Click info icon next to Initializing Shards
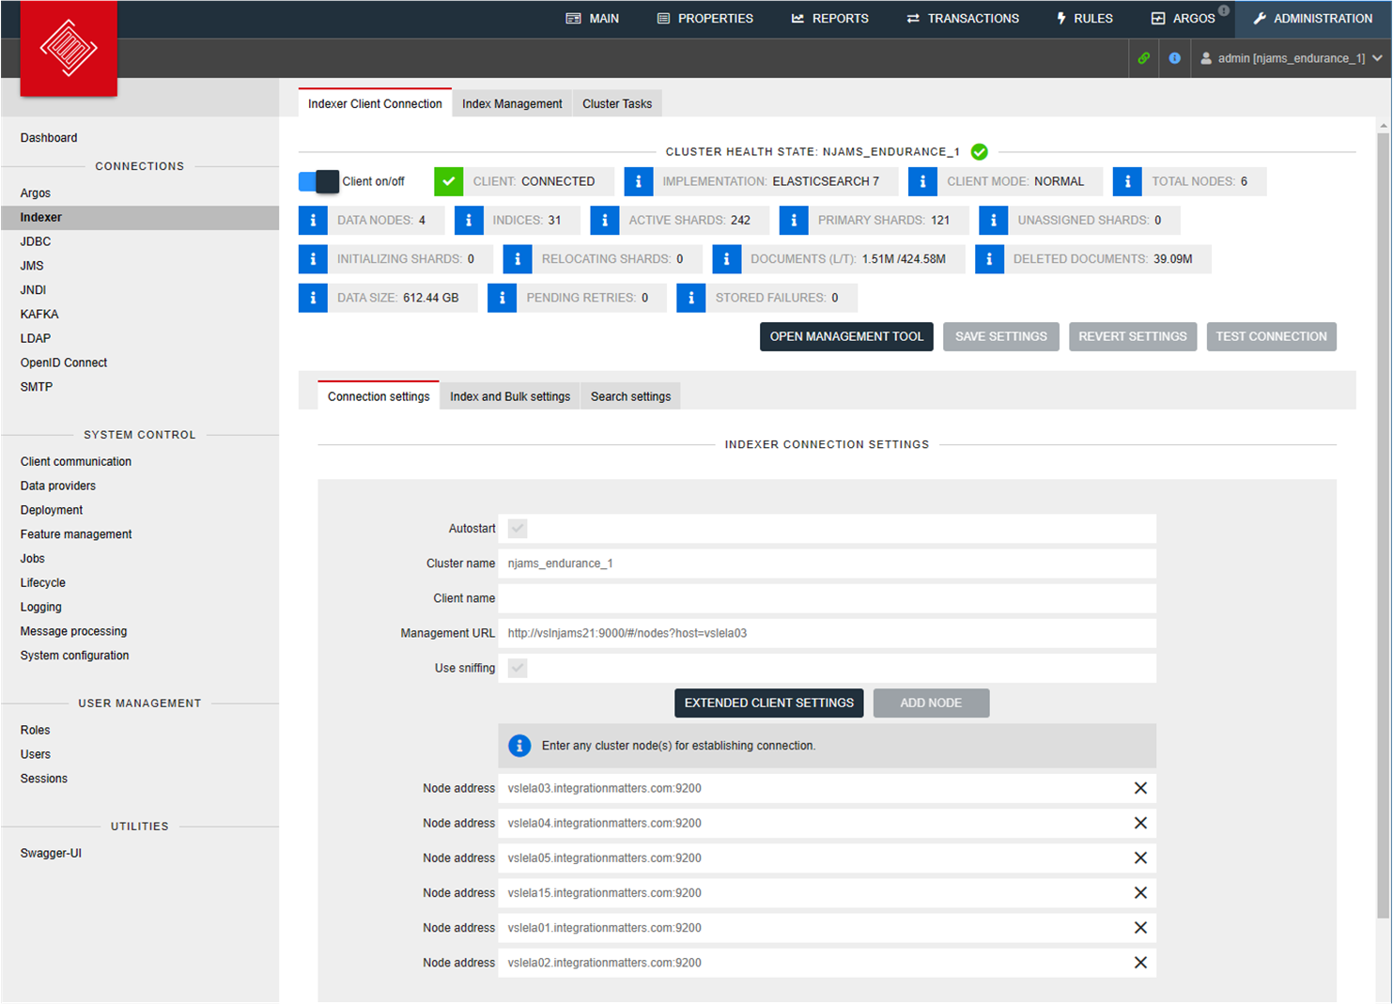Image resolution: width=1393 pixels, height=1004 pixels. (x=313, y=258)
